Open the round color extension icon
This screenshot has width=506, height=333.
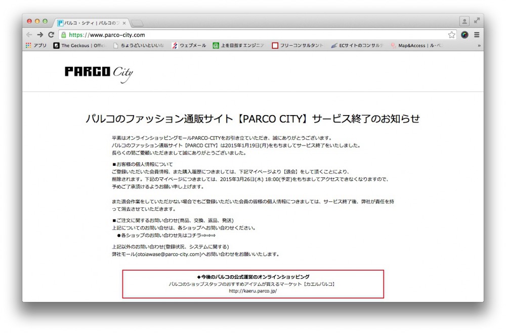(x=465, y=35)
